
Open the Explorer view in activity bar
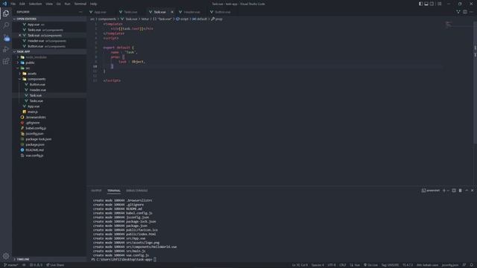point(6,13)
